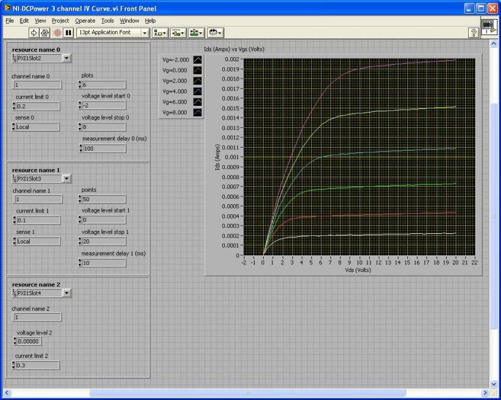
Task: Expand the resource name 2 PXI1Slot4 dropdown
Action: (x=67, y=293)
